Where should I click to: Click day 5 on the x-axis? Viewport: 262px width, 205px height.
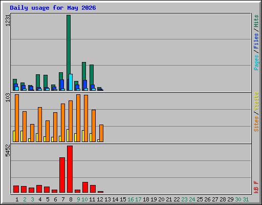click(48, 199)
